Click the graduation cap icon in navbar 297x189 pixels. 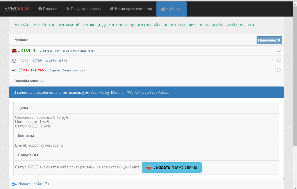click(112, 9)
